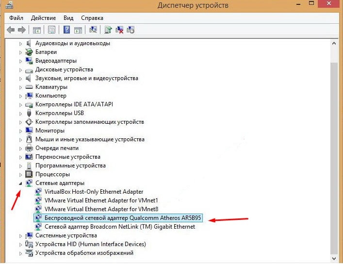Click the network icon beside Сетевые адаптеры

pos(29,183)
